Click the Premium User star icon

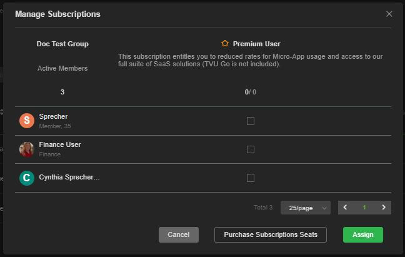click(225, 43)
